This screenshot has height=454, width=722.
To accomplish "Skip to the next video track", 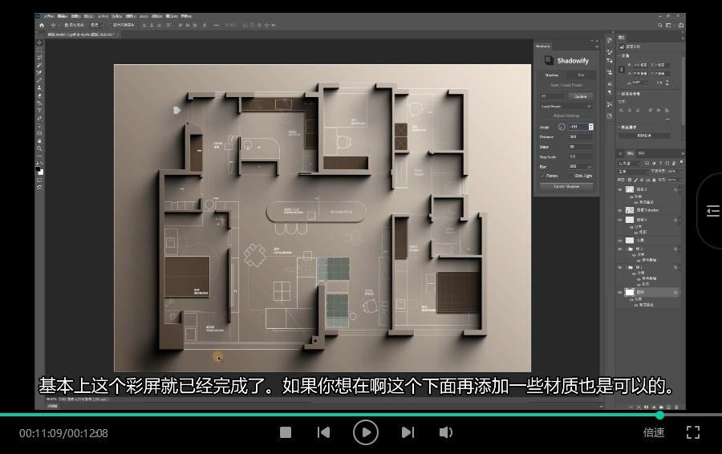I will click(x=408, y=432).
